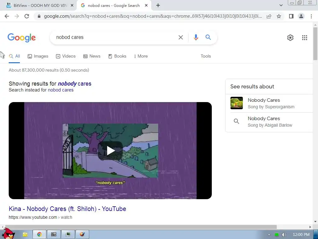
Task: Click the 12:00 PM clock
Action: 301,235
